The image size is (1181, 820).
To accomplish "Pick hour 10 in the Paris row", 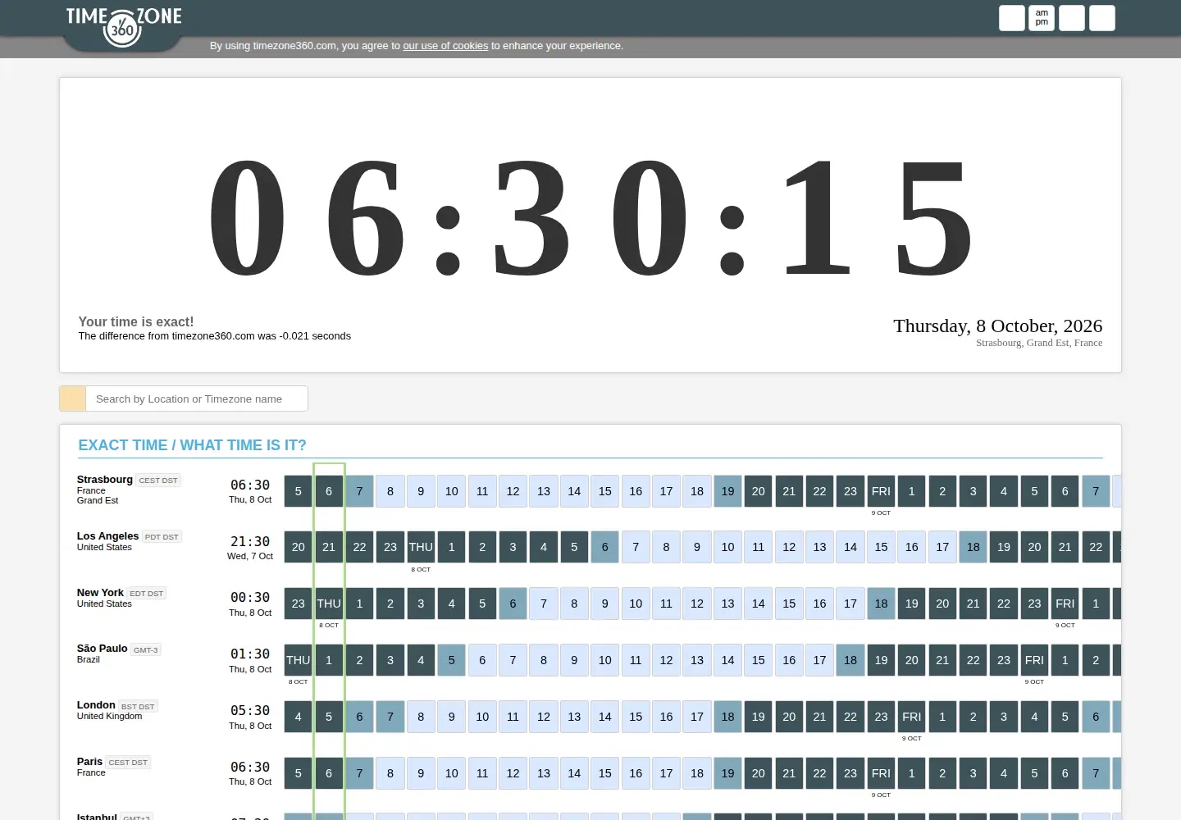I will (x=451, y=773).
